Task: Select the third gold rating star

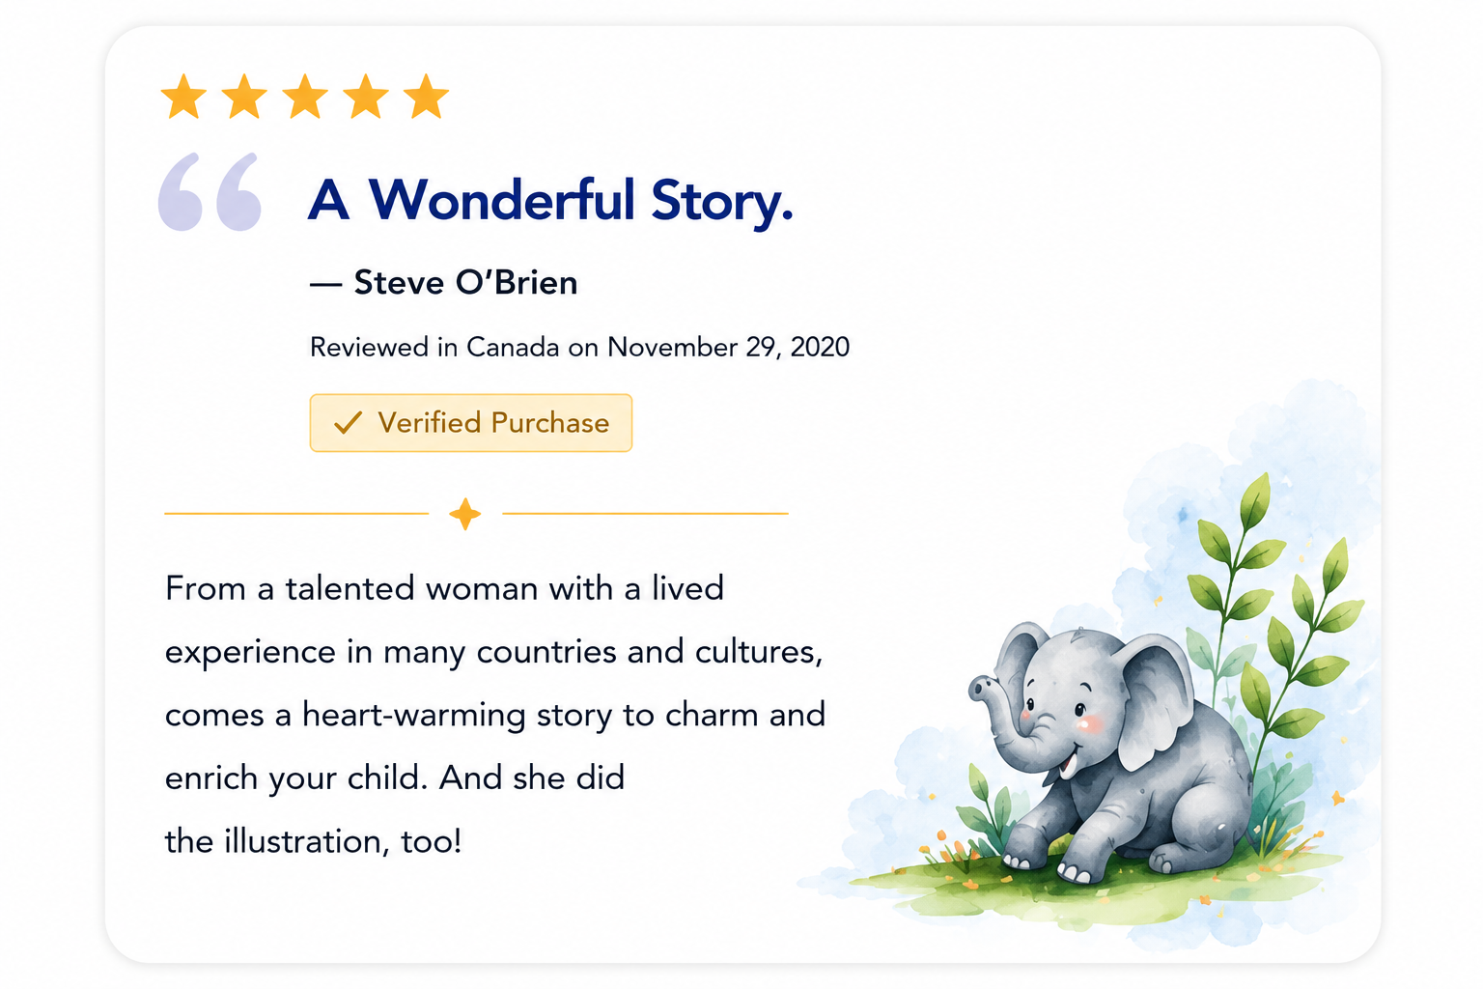Action: [x=305, y=98]
